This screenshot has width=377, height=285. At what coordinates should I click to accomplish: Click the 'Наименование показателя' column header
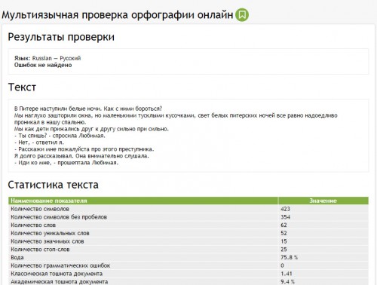(49, 201)
